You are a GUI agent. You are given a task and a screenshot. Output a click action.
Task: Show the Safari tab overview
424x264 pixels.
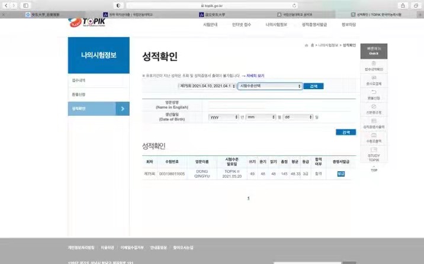(416, 5)
